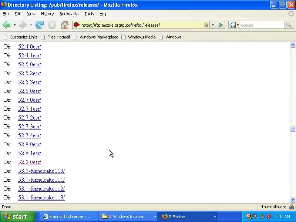Open the Windows bookmark
Screen dimensions: 296x222
pos(170,37)
